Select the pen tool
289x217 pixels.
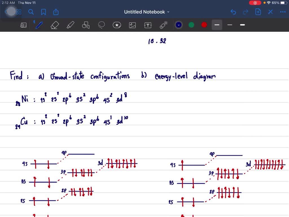pyautogui.click(x=39, y=25)
